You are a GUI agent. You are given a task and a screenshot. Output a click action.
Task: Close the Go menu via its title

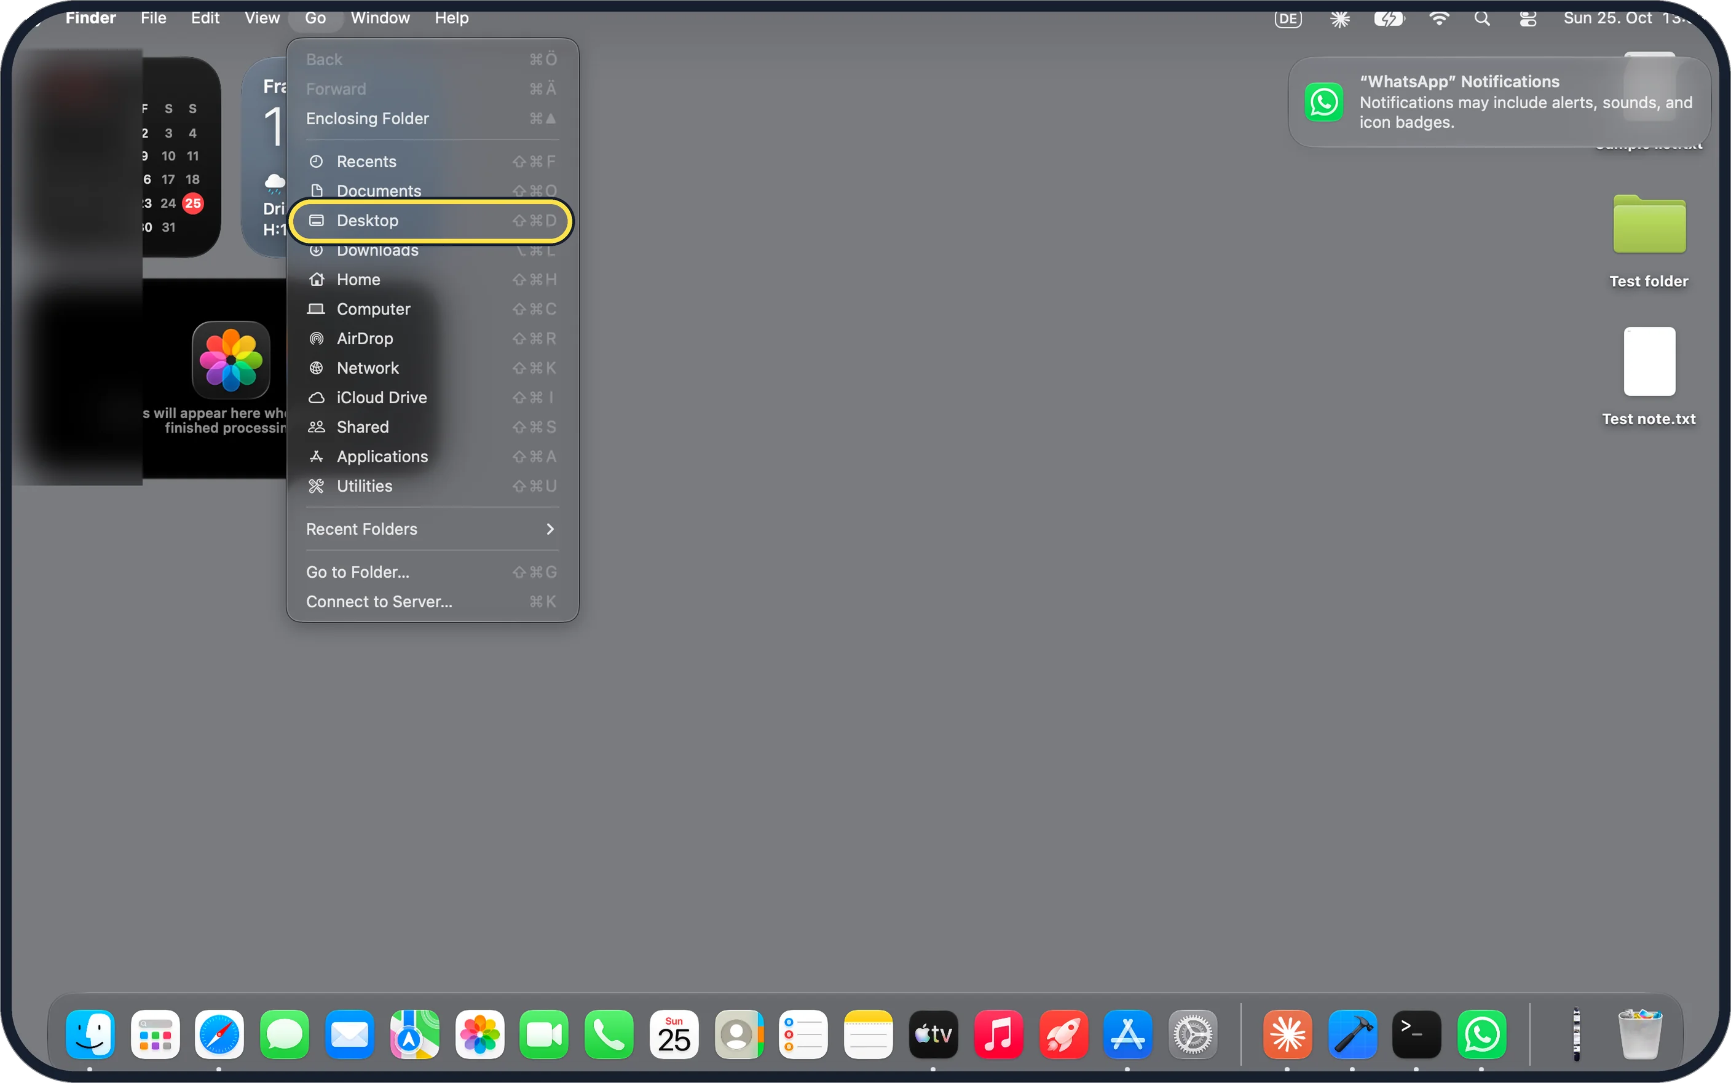tap(315, 18)
